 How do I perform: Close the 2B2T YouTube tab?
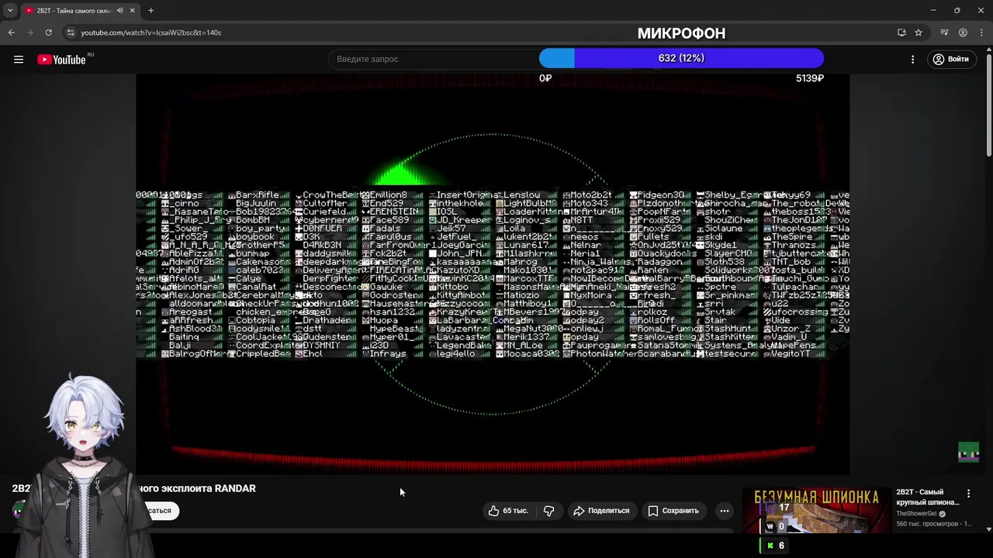click(132, 11)
